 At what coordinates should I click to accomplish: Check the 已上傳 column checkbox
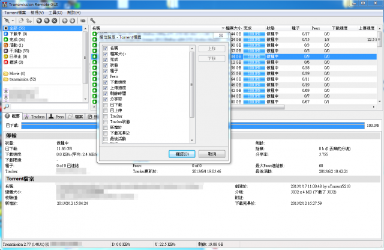click(x=106, y=111)
